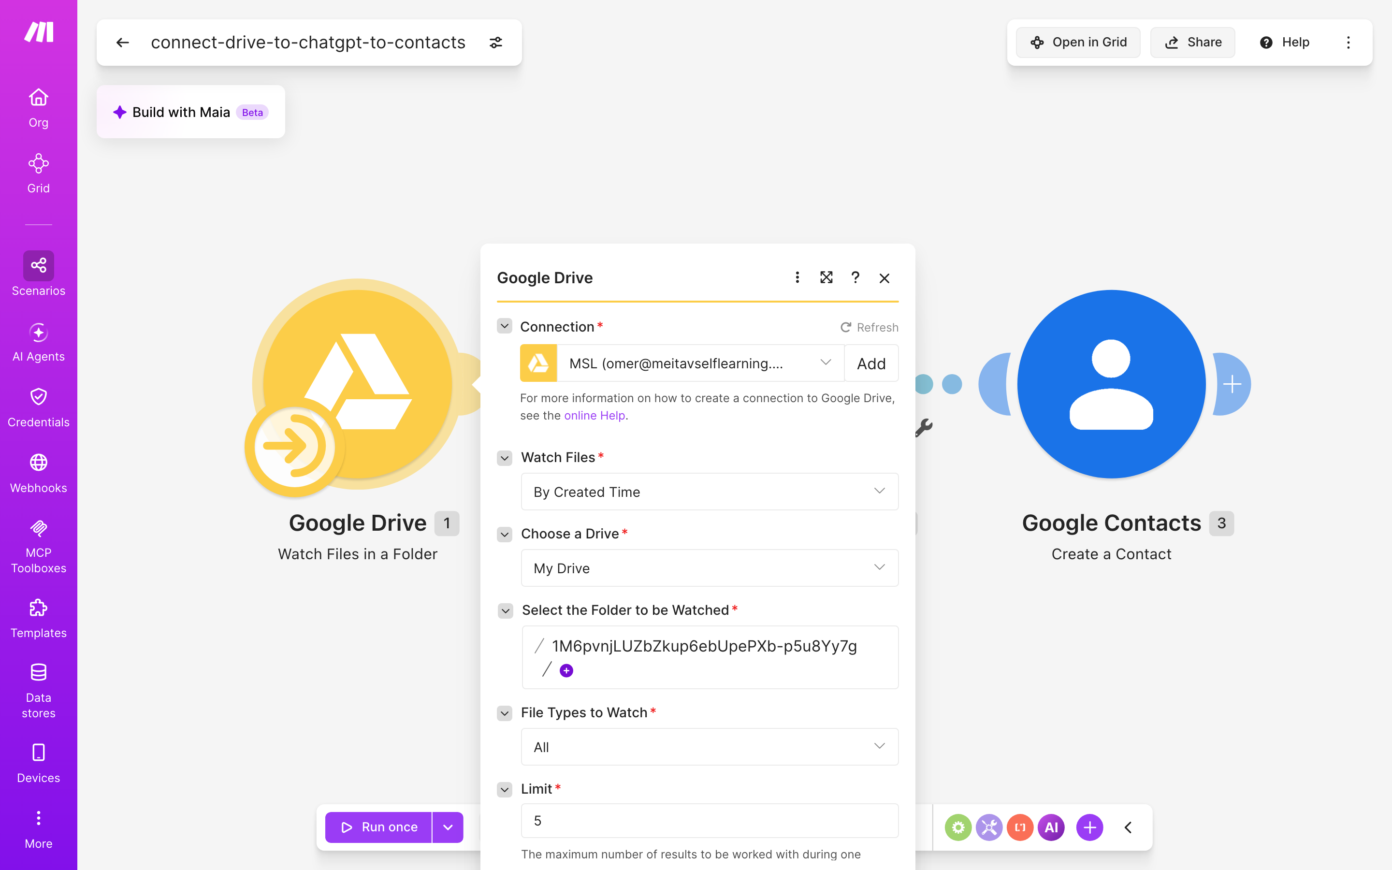
Task: Open Templates section
Action: pyautogui.click(x=39, y=618)
